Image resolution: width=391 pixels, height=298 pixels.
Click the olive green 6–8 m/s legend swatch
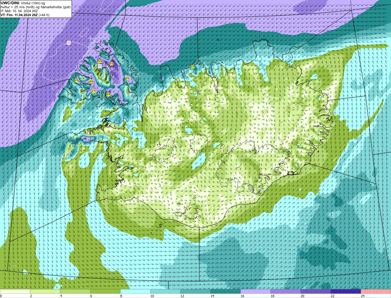pos(105,291)
